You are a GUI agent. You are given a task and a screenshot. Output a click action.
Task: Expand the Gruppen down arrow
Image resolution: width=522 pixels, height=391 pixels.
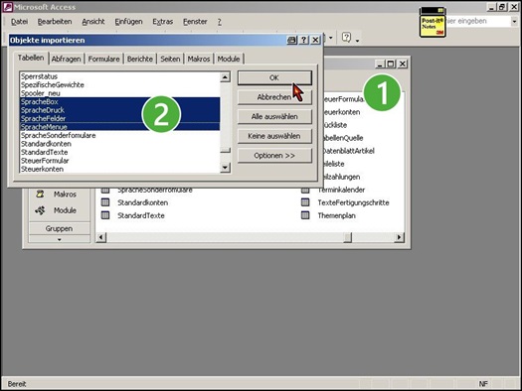(x=60, y=239)
